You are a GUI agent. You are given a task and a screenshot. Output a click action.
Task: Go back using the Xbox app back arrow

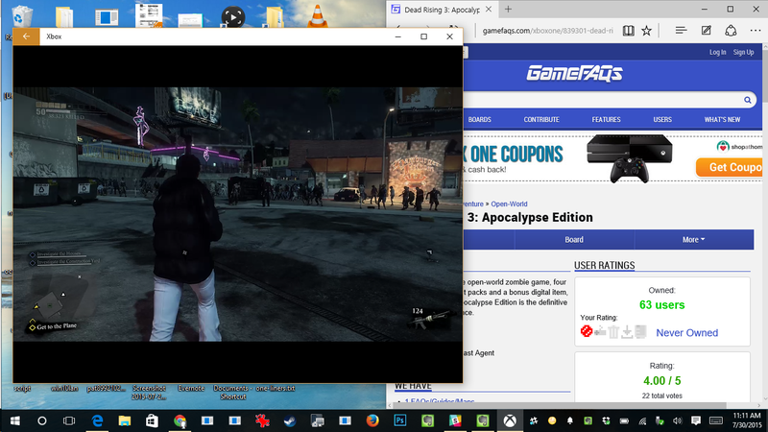26,36
